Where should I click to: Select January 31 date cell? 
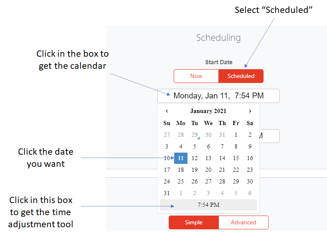point(167,193)
